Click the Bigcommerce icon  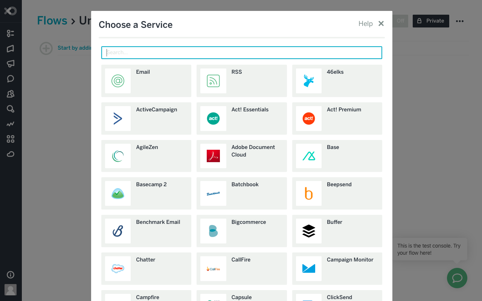(213, 231)
